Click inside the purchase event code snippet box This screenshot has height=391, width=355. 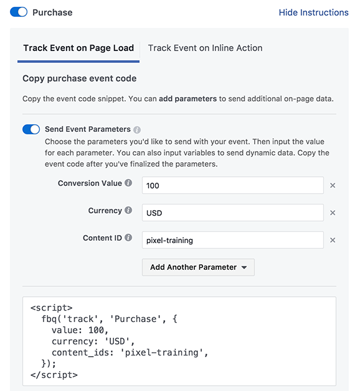[x=179, y=341]
